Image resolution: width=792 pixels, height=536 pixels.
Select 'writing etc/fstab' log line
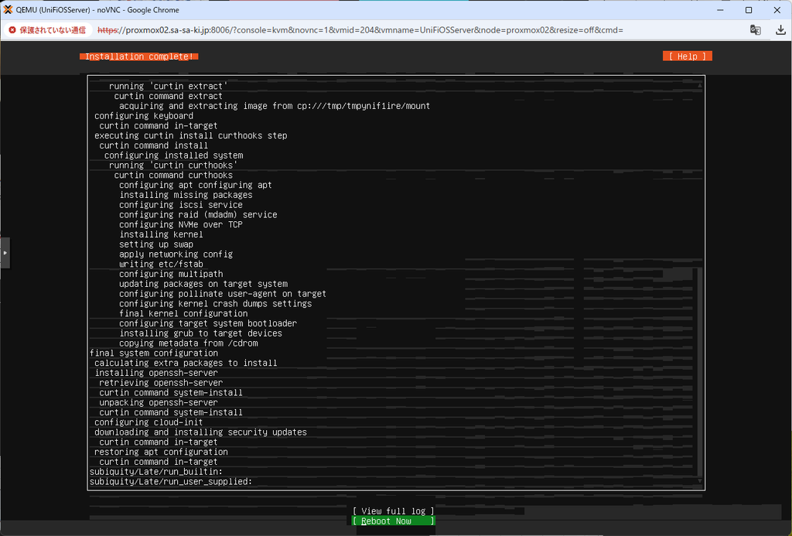tap(161, 265)
